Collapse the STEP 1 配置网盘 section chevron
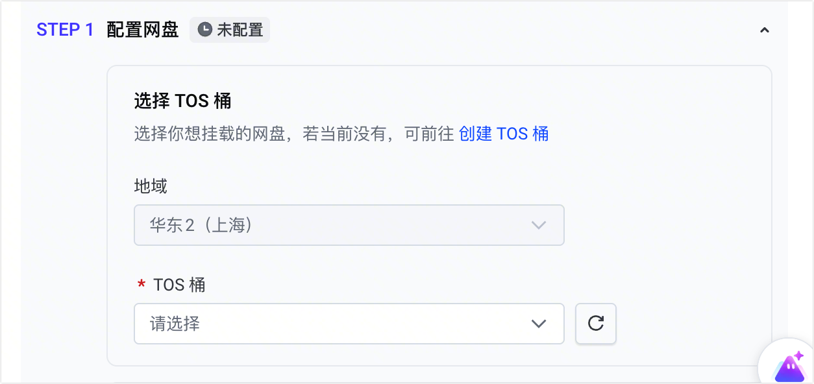This screenshot has width=814, height=384. tap(765, 30)
